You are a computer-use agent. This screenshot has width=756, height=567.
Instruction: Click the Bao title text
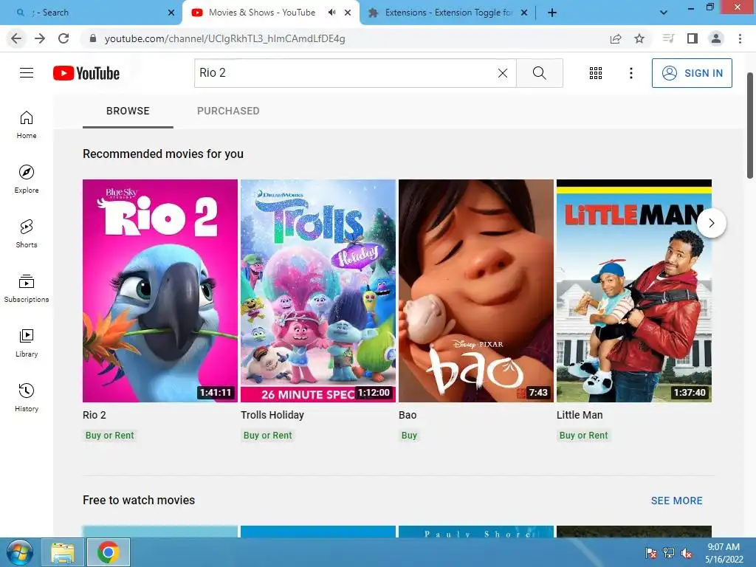[x=408, y=415]
